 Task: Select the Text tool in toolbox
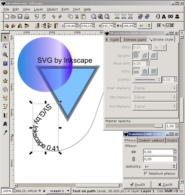pyautogui.click(x=5, y=124)
